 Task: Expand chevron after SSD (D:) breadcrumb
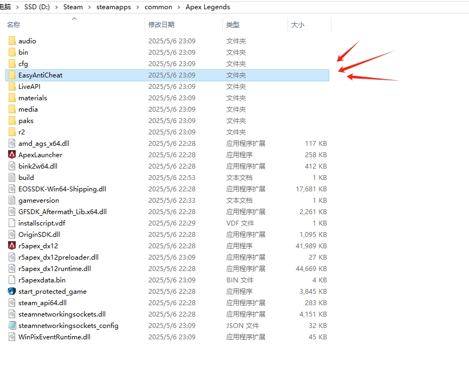click(56, 7)
